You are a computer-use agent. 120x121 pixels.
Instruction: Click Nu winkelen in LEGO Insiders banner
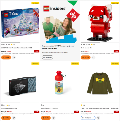(x=47, y=57)
